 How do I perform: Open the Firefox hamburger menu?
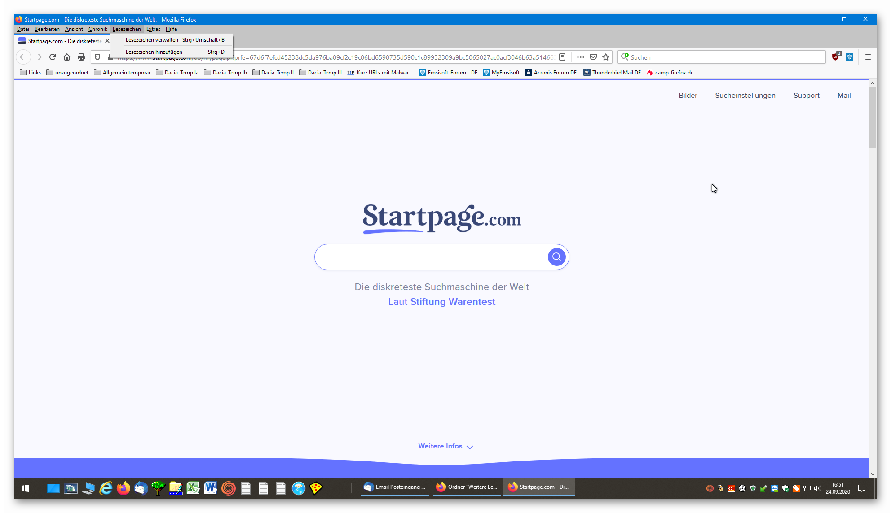tap(868, 57)
